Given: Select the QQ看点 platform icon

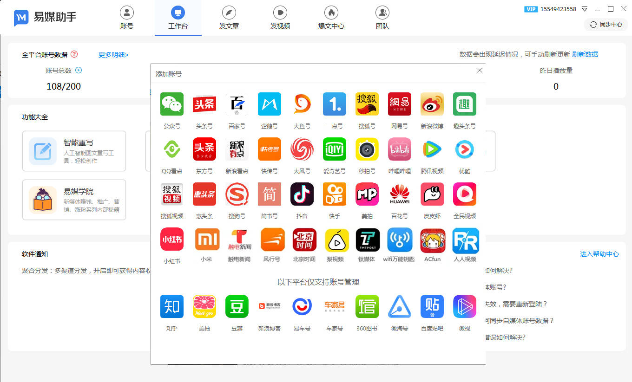Looking at the screenshot, I should point(172,149).
